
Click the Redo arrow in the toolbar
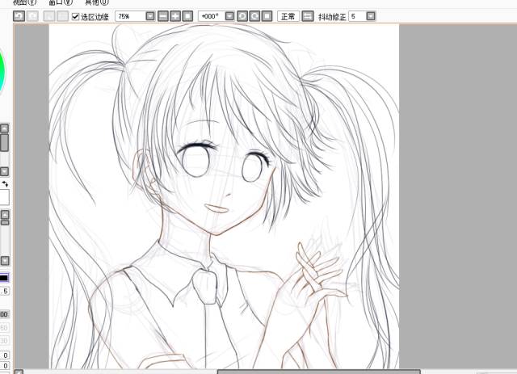(x=32, y=16)
